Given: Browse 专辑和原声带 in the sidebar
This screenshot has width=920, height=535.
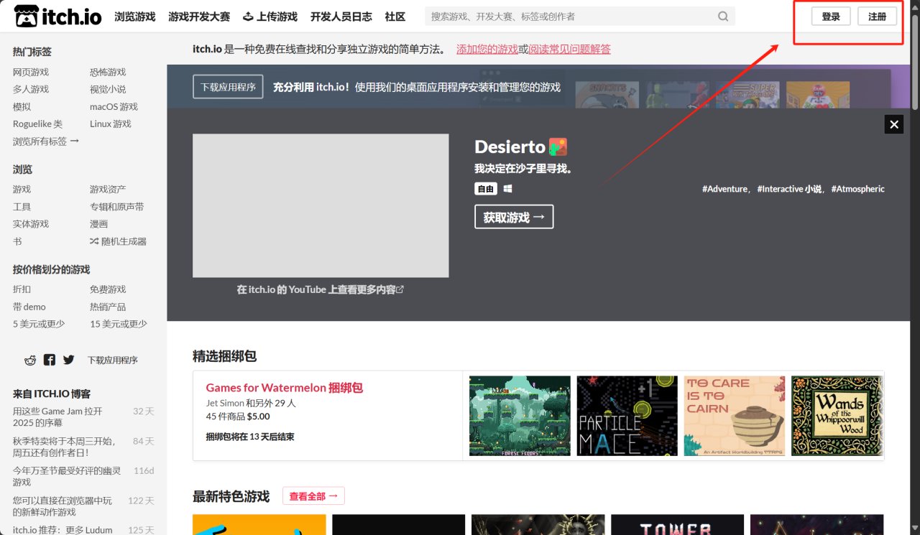Looking at the screenshot, I should click(x=116, y=207).
